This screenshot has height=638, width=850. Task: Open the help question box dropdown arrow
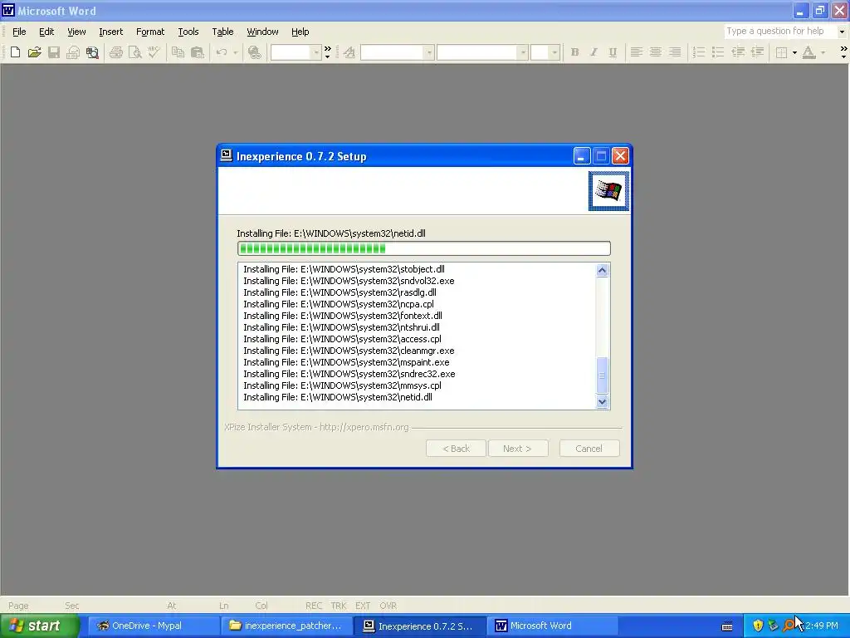point(842,32)
